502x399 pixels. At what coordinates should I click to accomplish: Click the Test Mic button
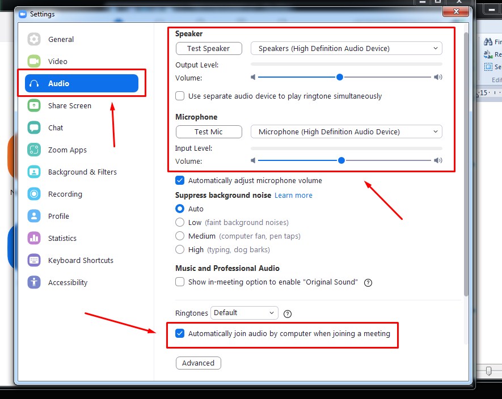(209, 131)
